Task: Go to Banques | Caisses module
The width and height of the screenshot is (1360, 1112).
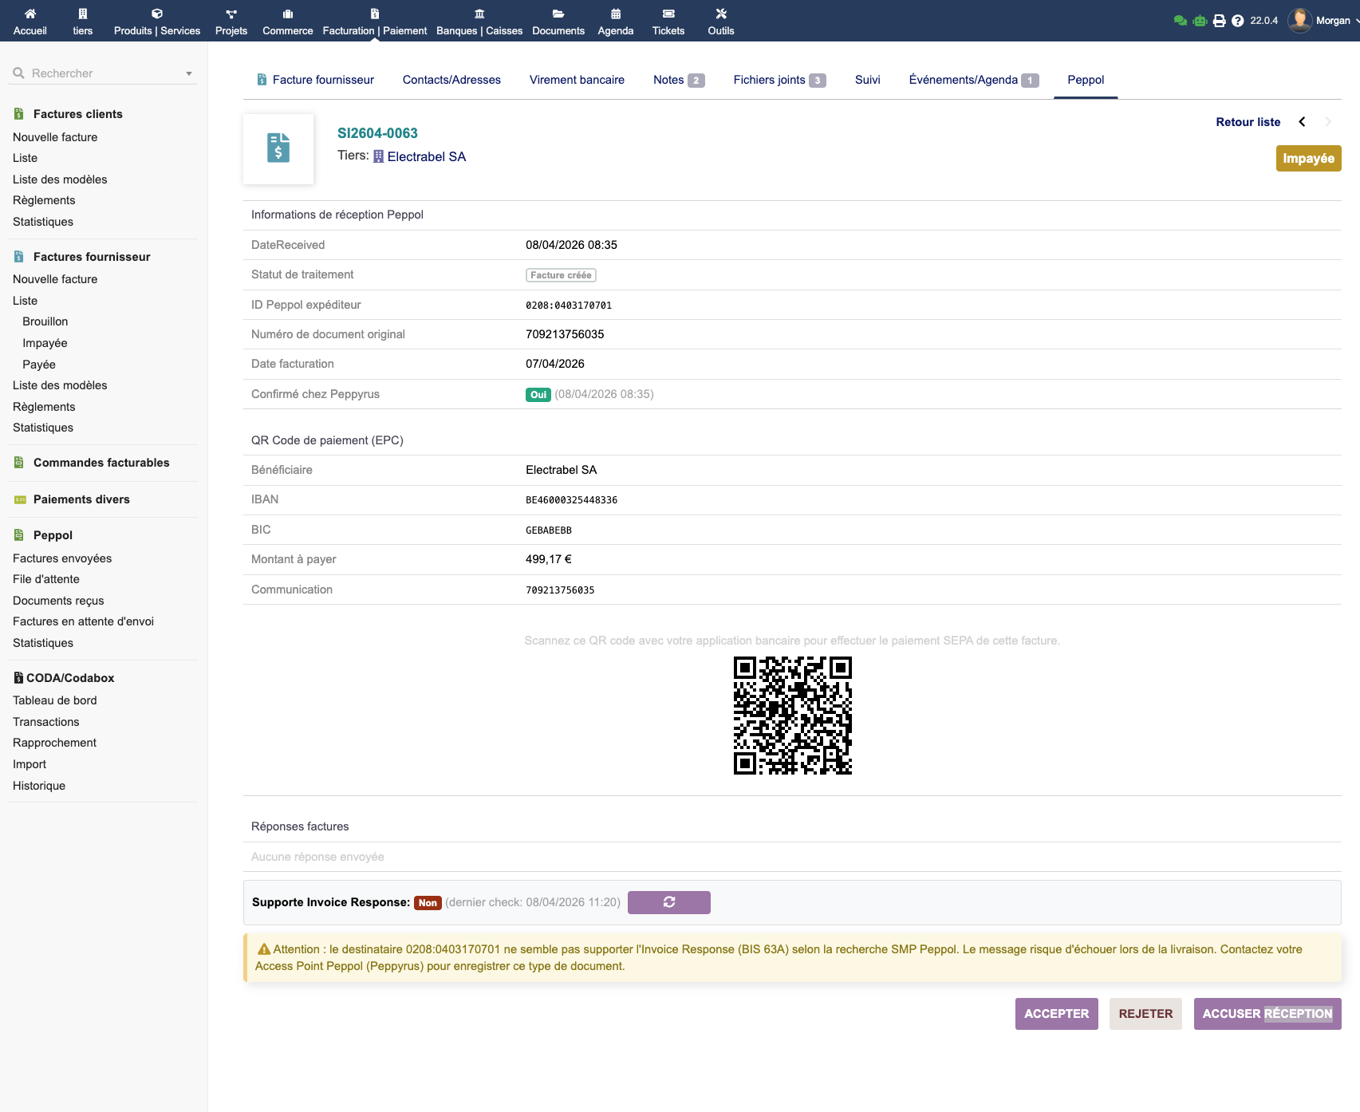Action: (x=479, y=22)
